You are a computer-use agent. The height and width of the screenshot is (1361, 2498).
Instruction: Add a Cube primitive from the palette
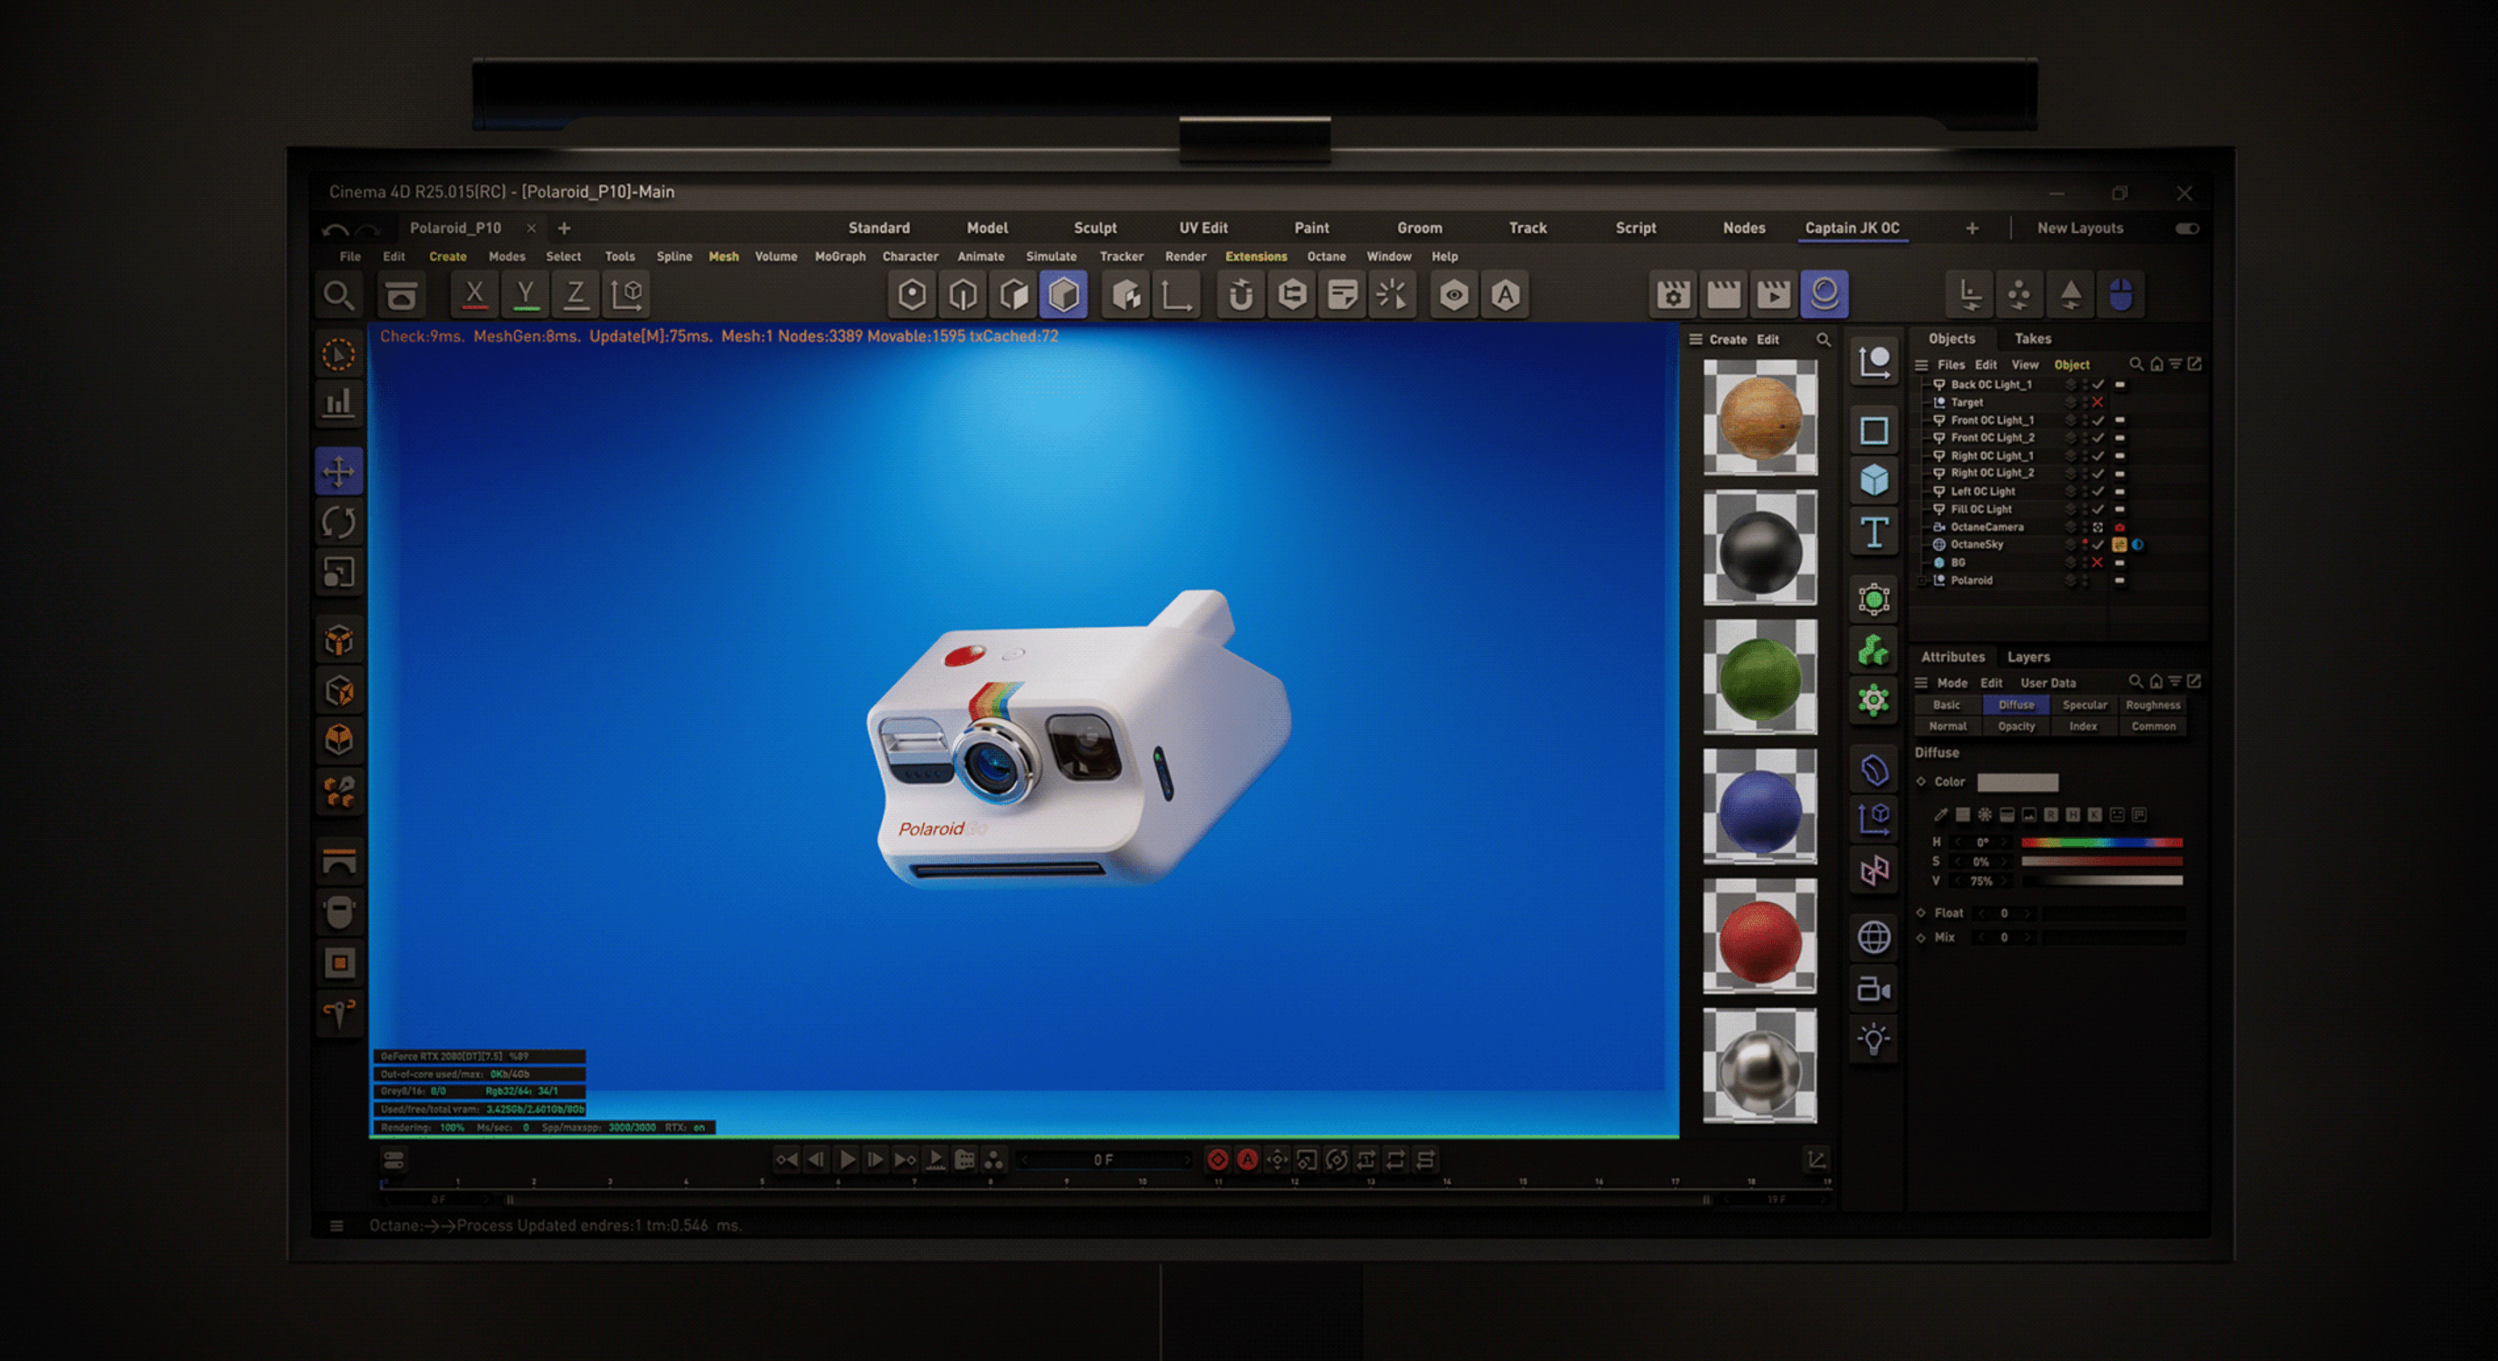coord(1873,482)
